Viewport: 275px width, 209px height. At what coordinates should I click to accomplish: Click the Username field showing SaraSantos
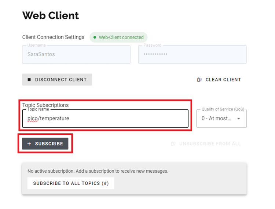point(76,54)
